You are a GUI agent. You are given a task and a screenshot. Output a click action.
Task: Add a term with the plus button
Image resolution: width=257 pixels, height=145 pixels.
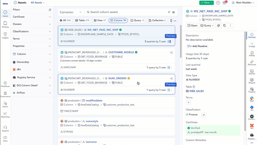point(188,103)
